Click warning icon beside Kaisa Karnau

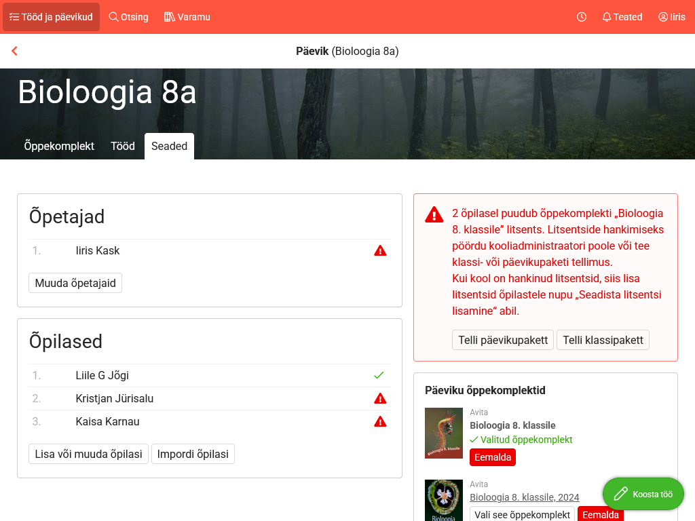pyautogui.click(x=380, y=422)
